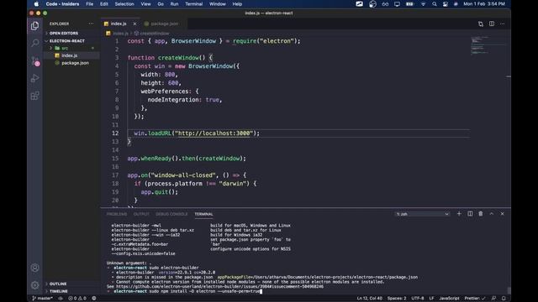The width and height of the screenshot is (538, 302).
Task: Select the terminal shell dropdown zsh
Action: pyautogui.click(x=422, y=214)
